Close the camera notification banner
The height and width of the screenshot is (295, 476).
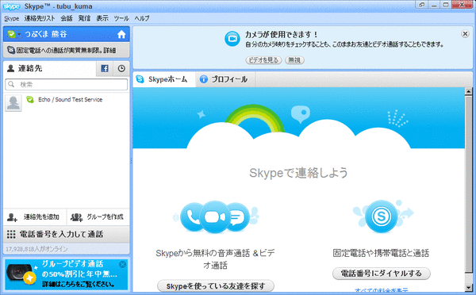click(x=465, y=33)
